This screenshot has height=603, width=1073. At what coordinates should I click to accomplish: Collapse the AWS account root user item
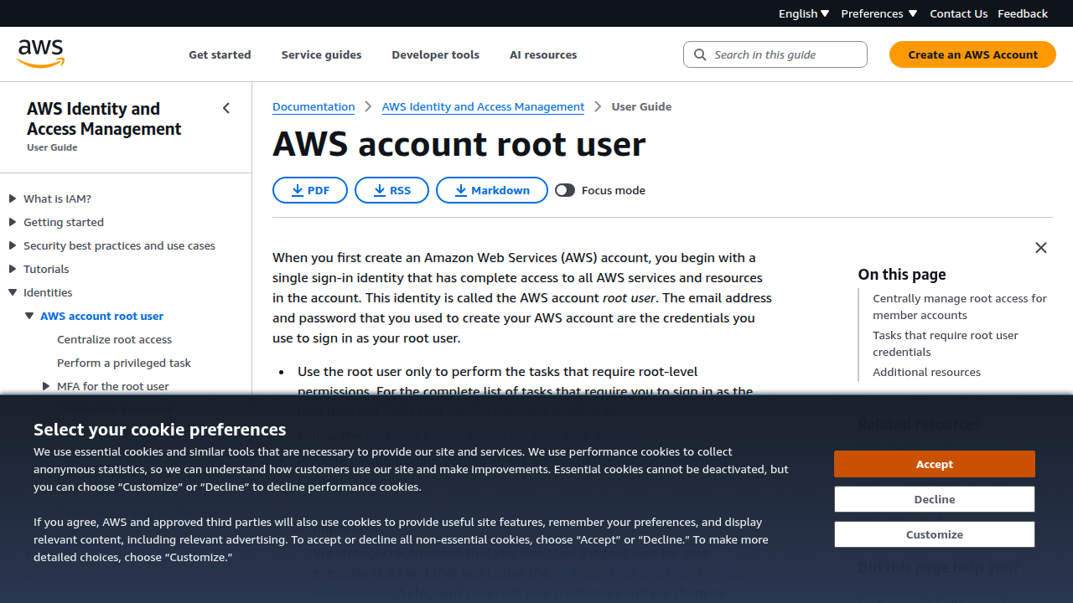(29, 316)
